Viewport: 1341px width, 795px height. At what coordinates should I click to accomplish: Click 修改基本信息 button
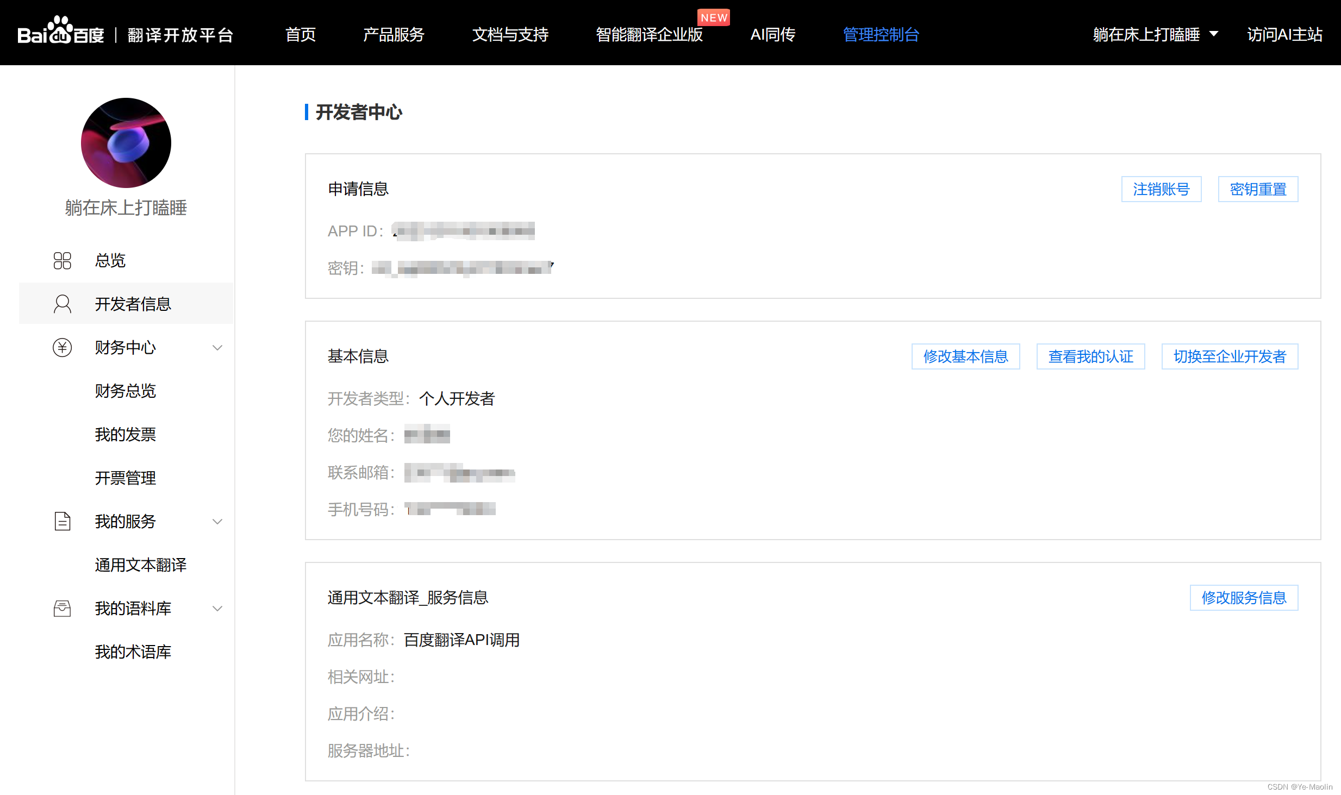965,356
